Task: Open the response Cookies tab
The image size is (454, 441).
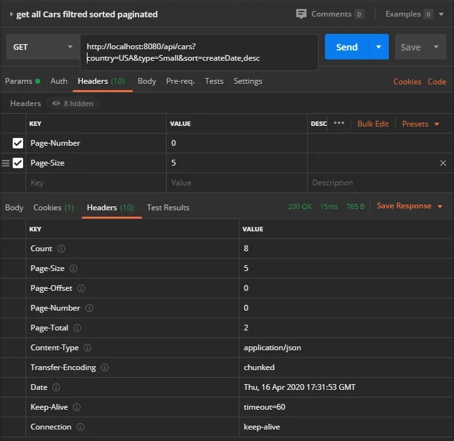Action: pyautogui.click(x=54, y=208)
